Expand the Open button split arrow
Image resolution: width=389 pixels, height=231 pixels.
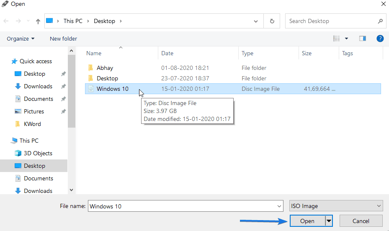coord(329,221)
